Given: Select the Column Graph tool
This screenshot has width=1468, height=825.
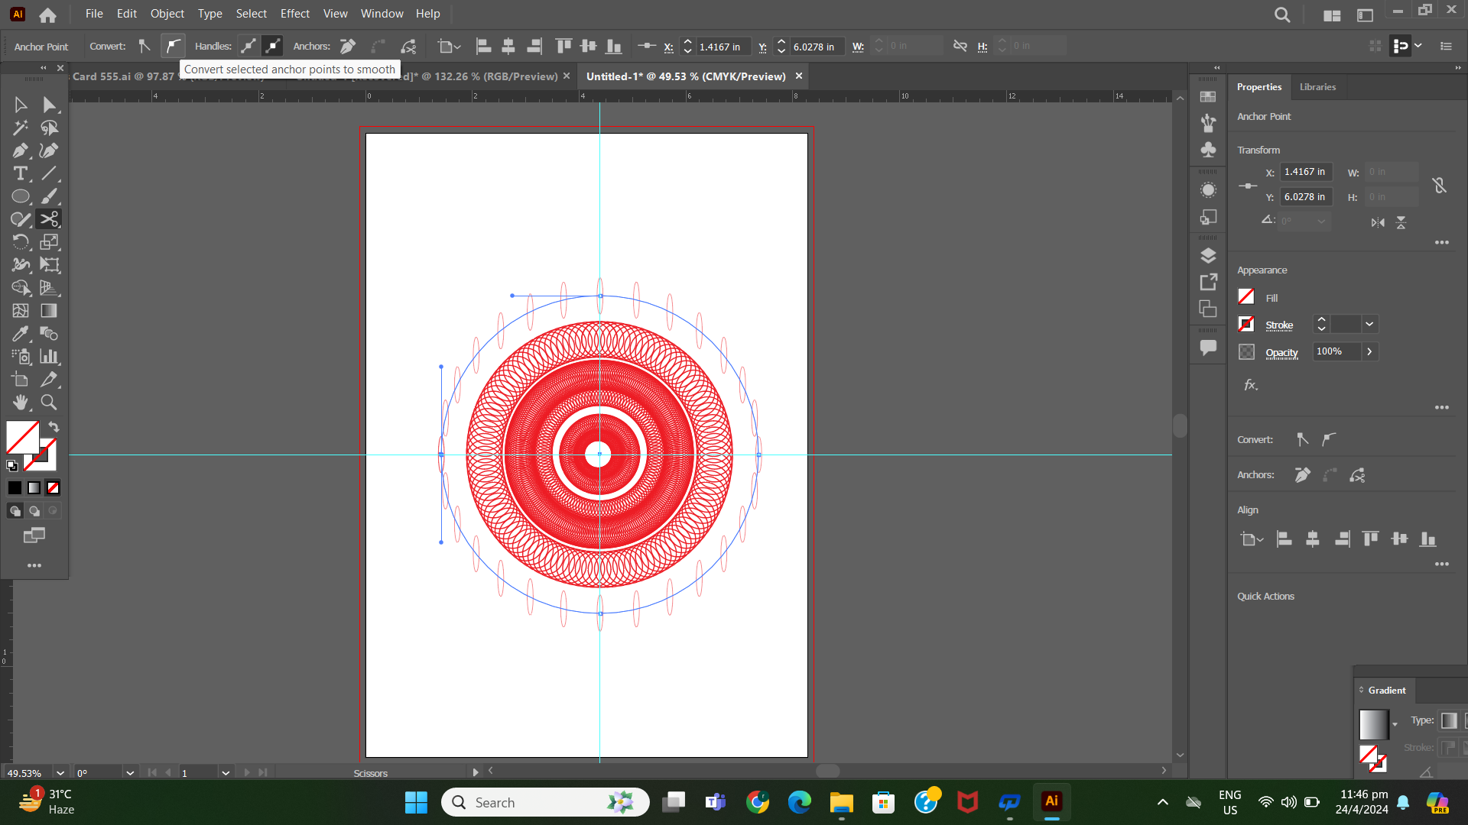Looking at the screenshot, I should [x=49, y=357].
